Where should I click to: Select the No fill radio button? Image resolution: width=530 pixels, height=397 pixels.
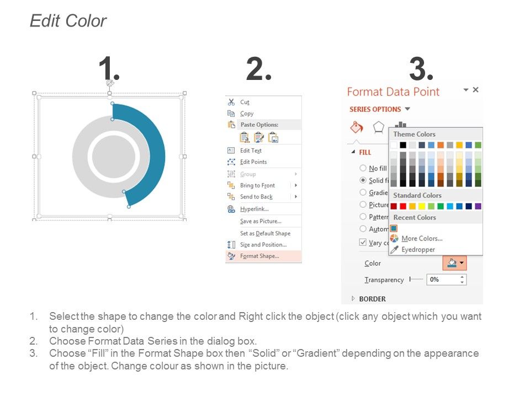[363, 168]
